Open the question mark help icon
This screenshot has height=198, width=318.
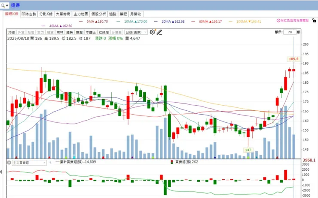pyautogui.click(x=50, y=163)
